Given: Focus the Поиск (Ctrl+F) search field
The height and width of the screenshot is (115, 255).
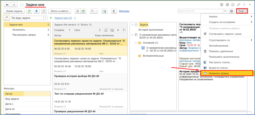Looking at the screenshot, I should click(x=201, y=11).
